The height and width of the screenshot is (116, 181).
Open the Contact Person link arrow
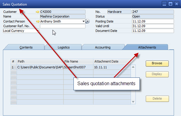click(38, 21)
